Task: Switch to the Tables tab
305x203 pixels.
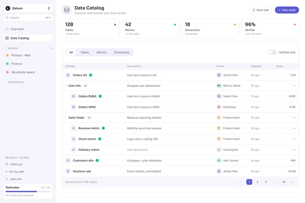Action: [85, 53]
